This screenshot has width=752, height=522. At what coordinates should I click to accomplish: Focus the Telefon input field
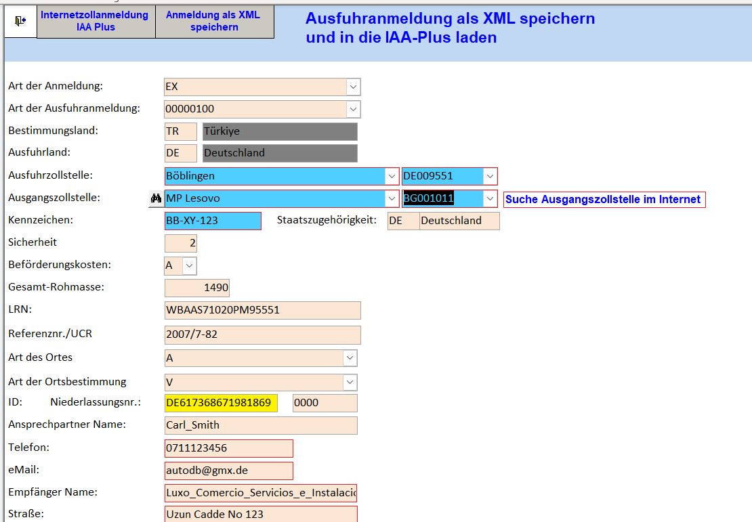click(228, 448)
